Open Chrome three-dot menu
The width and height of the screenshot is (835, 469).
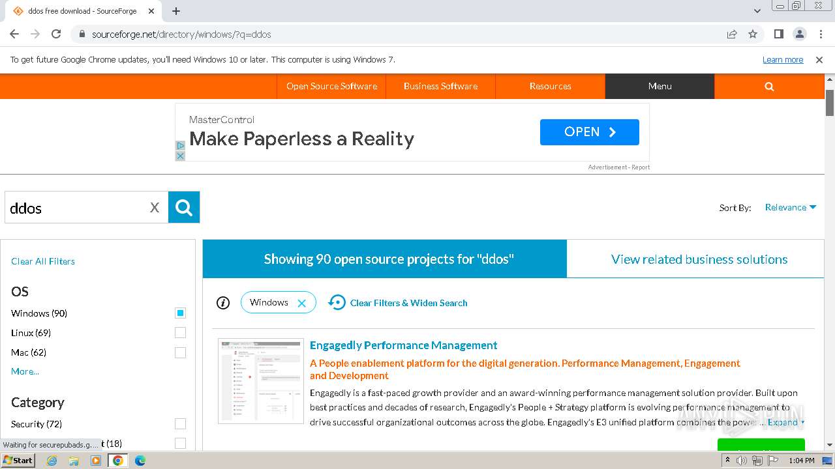(x=821, y=34)
